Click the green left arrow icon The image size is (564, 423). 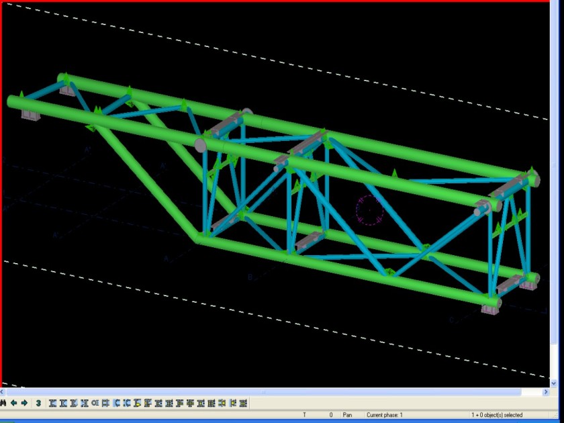13,403
